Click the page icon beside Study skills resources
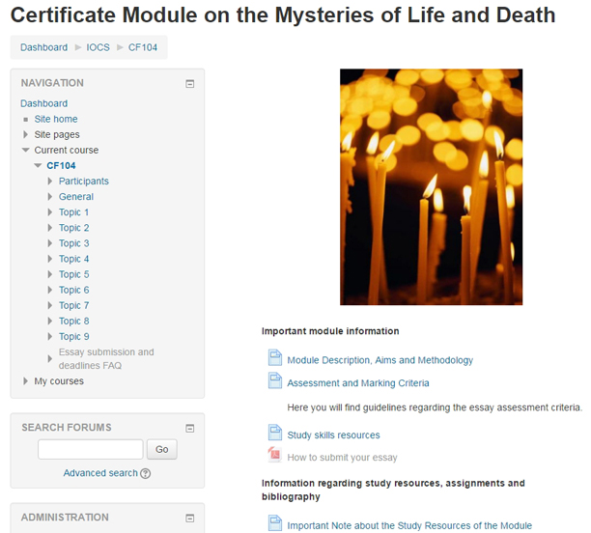This screenshot has height=533, width=591. coord(275,433)
